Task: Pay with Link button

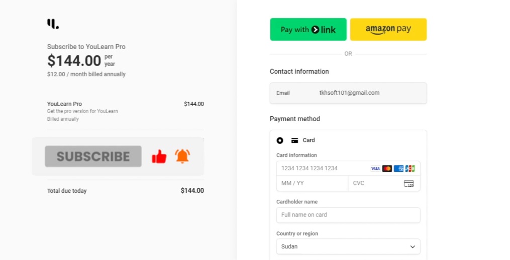Action: pyautogui.click(x=309, y=30)
